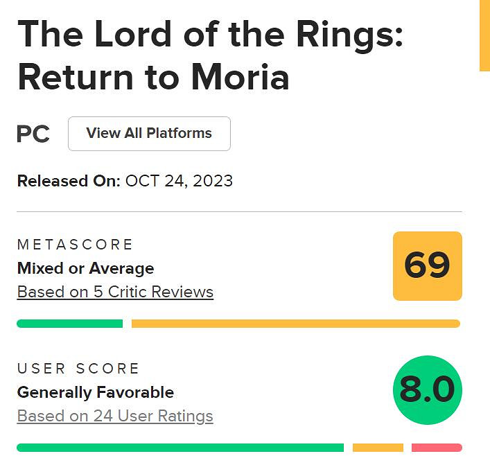Open the Based on 24 User Ratings link
Image resolution: width=490 pixels, height=474 pixels.
[115, 416]
